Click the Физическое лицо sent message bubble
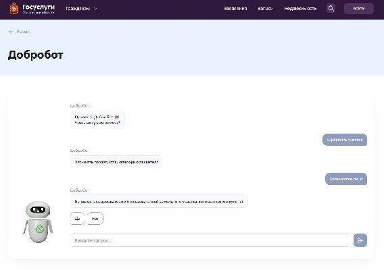Screen dimensions: 384x270 click(x=345, y=179)
